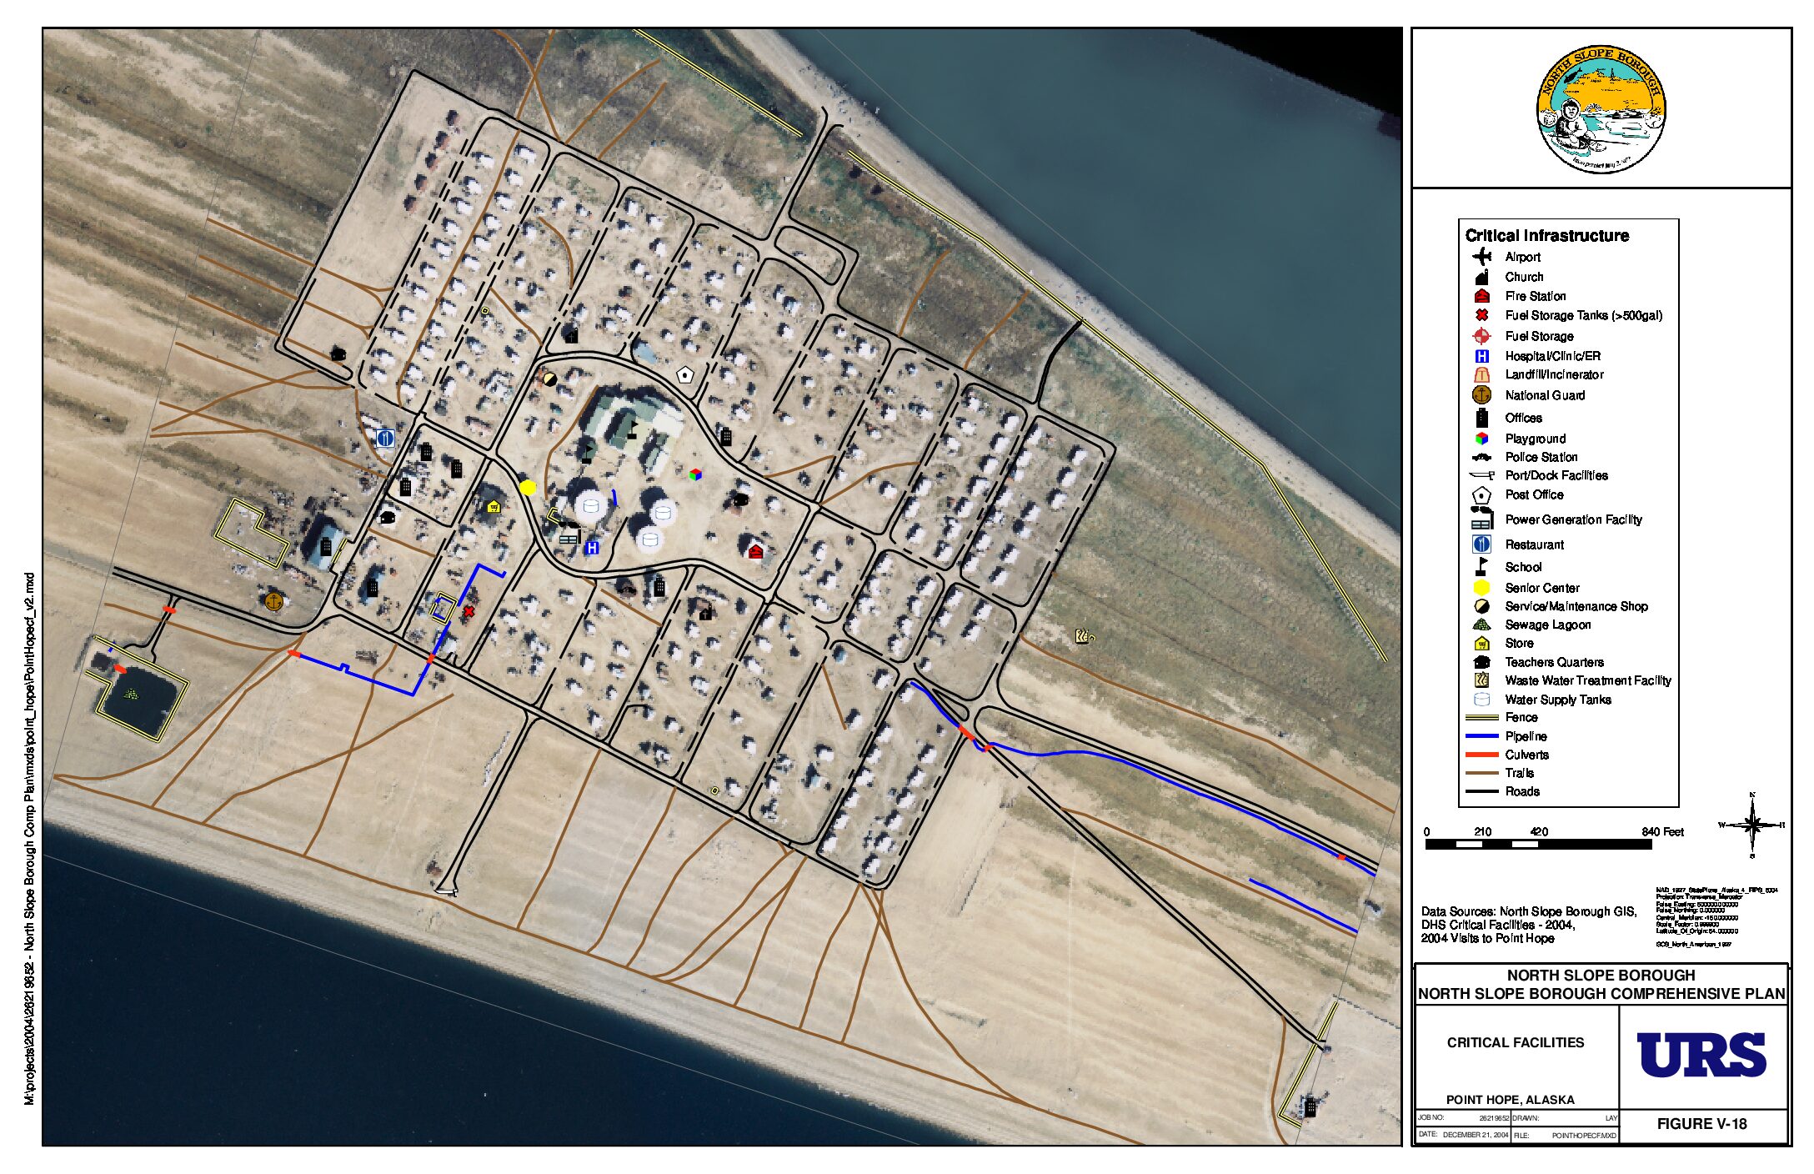Click the Post Office pentagon legend icon

[1481, 495]
